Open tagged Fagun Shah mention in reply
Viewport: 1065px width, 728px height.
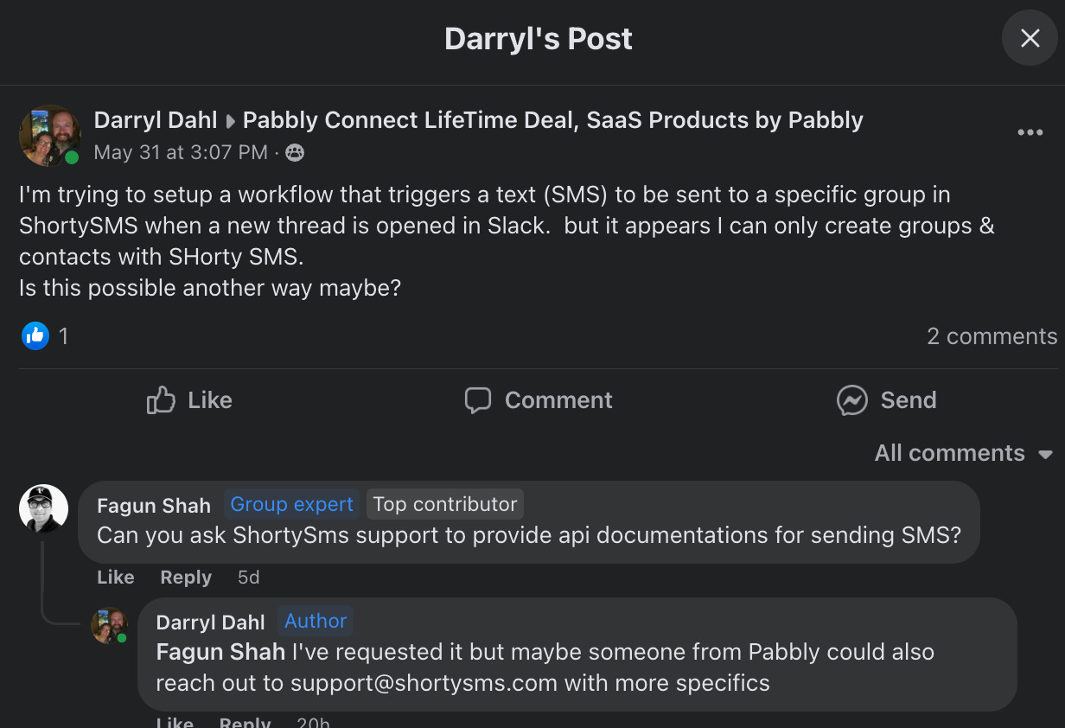[220, 652]
